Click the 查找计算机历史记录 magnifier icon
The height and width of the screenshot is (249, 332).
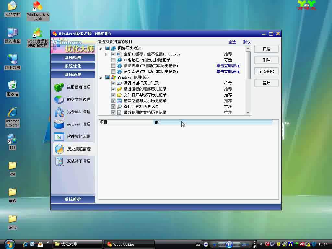(x=119, y=106)
